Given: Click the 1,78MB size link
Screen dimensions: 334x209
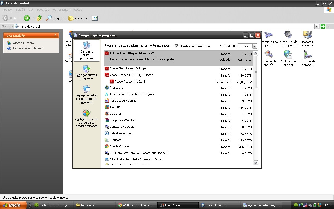Looking at the screenshot, I should click(247, 54).
